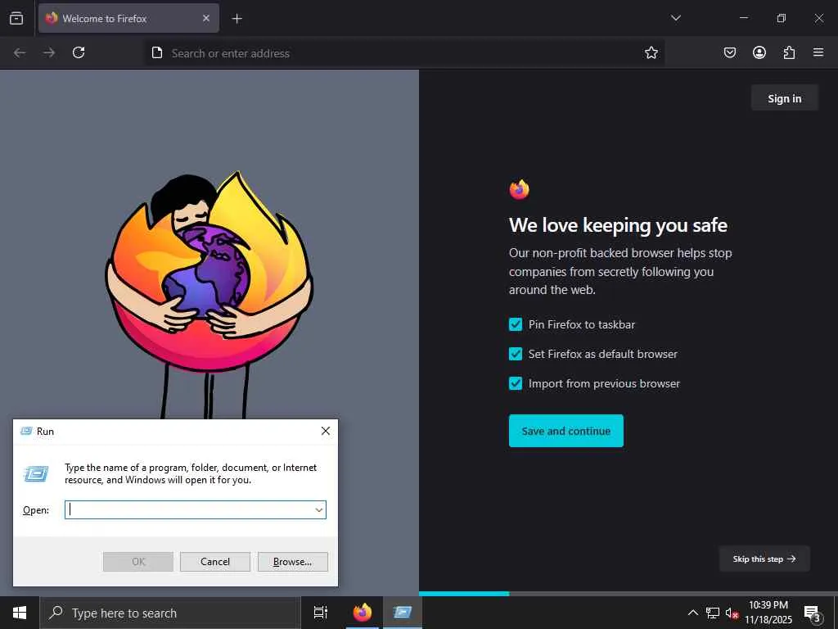
Task: Restore down the Firefox window
Action: 782,18
